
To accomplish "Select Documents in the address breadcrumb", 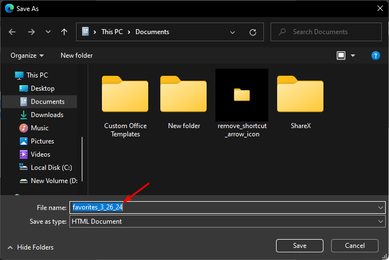I will coord(152,32).
